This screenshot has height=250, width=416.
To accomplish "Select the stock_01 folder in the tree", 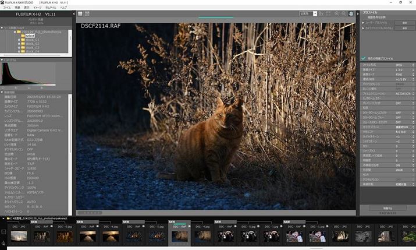I will (x=33, y=40).
